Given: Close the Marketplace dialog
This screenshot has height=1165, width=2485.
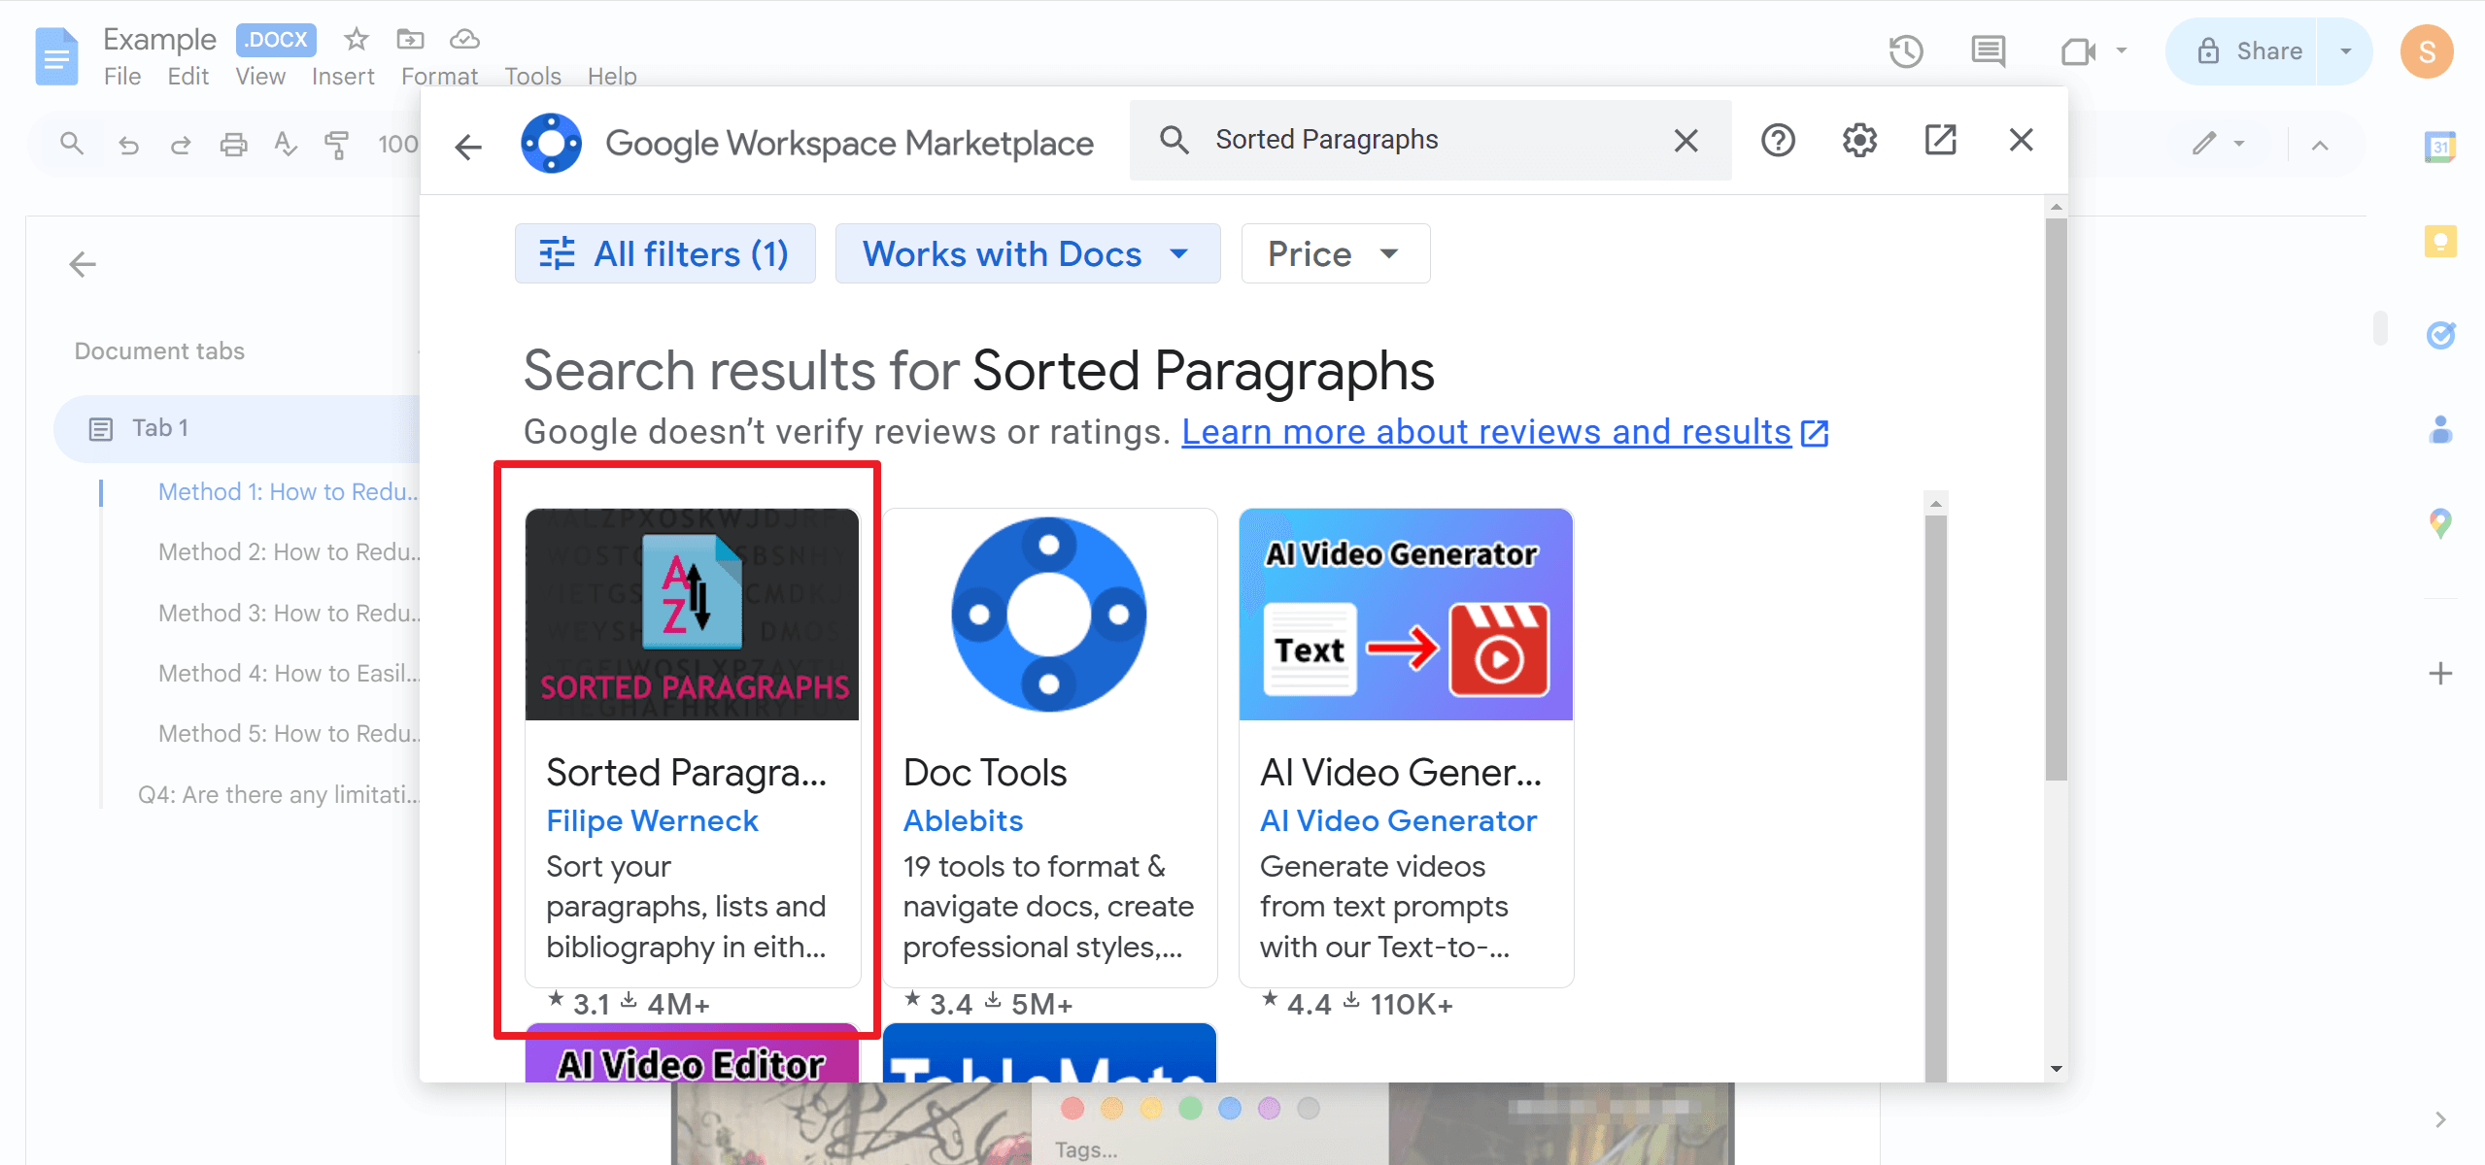Looking at the screenshot, I should click(x=2021, y=141).
